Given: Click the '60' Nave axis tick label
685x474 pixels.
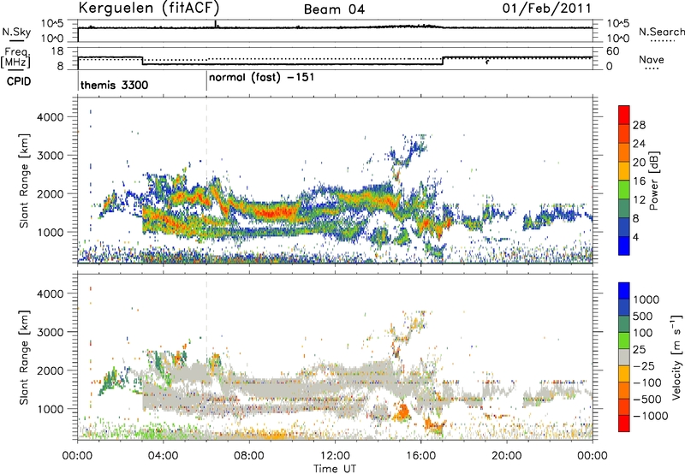Looking at the screenshot, I should coord(613,51).
